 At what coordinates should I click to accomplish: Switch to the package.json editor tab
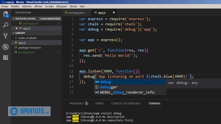[77, 13]
